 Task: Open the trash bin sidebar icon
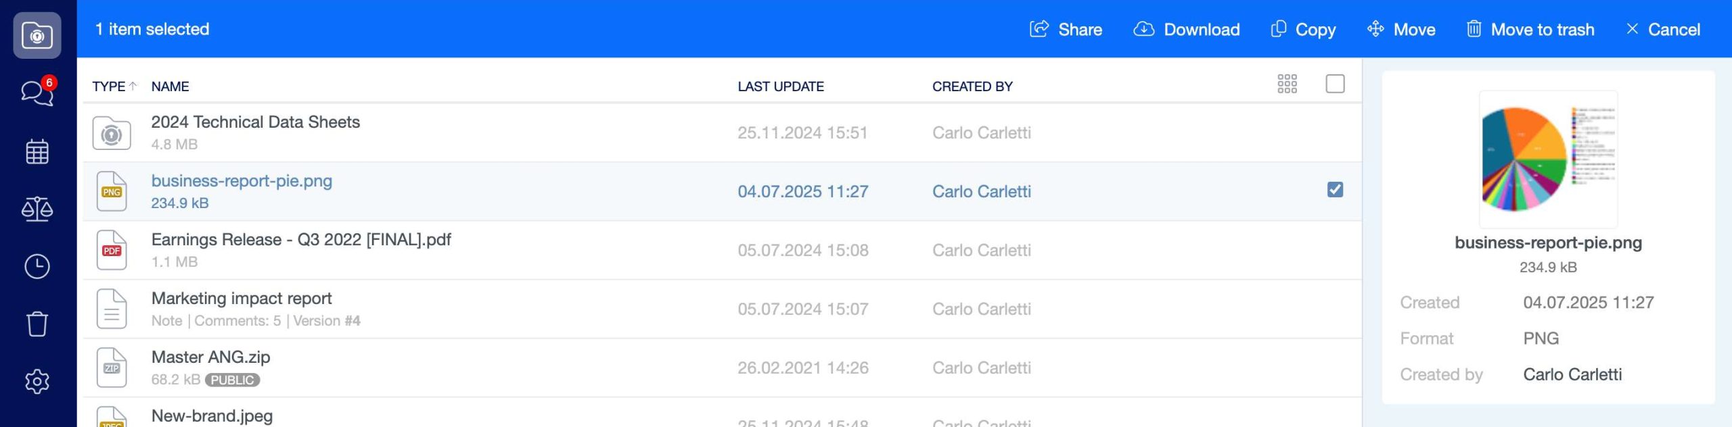click(37, 324)
